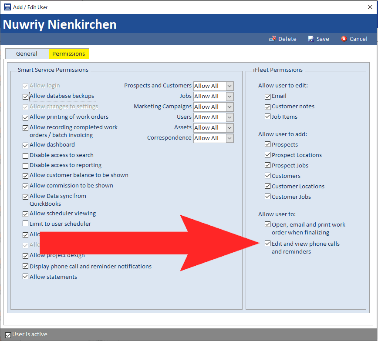Select the Permissions tab
Viewport: 378px width, 341px height.
pos(69,53)
